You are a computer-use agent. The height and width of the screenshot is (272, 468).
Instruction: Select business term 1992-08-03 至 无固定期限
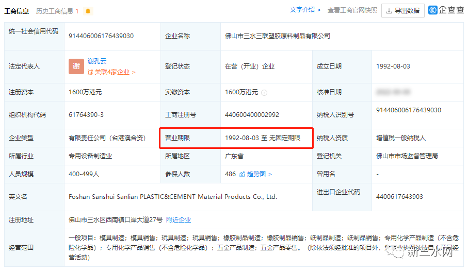(263, 138)
